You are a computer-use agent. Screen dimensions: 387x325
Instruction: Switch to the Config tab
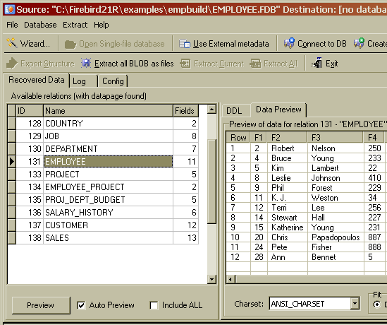tap(113, 81)
